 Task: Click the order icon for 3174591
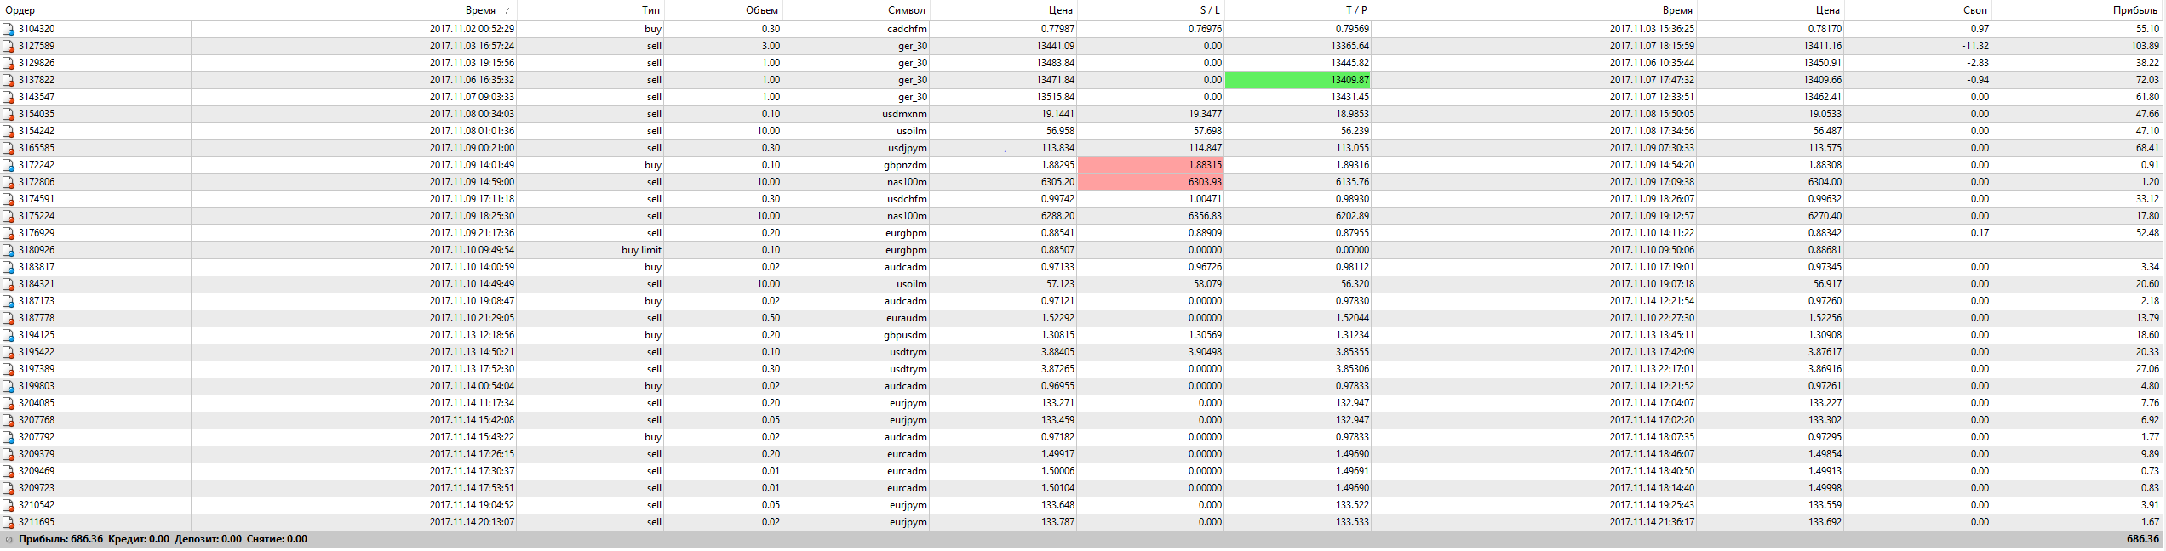9,199
